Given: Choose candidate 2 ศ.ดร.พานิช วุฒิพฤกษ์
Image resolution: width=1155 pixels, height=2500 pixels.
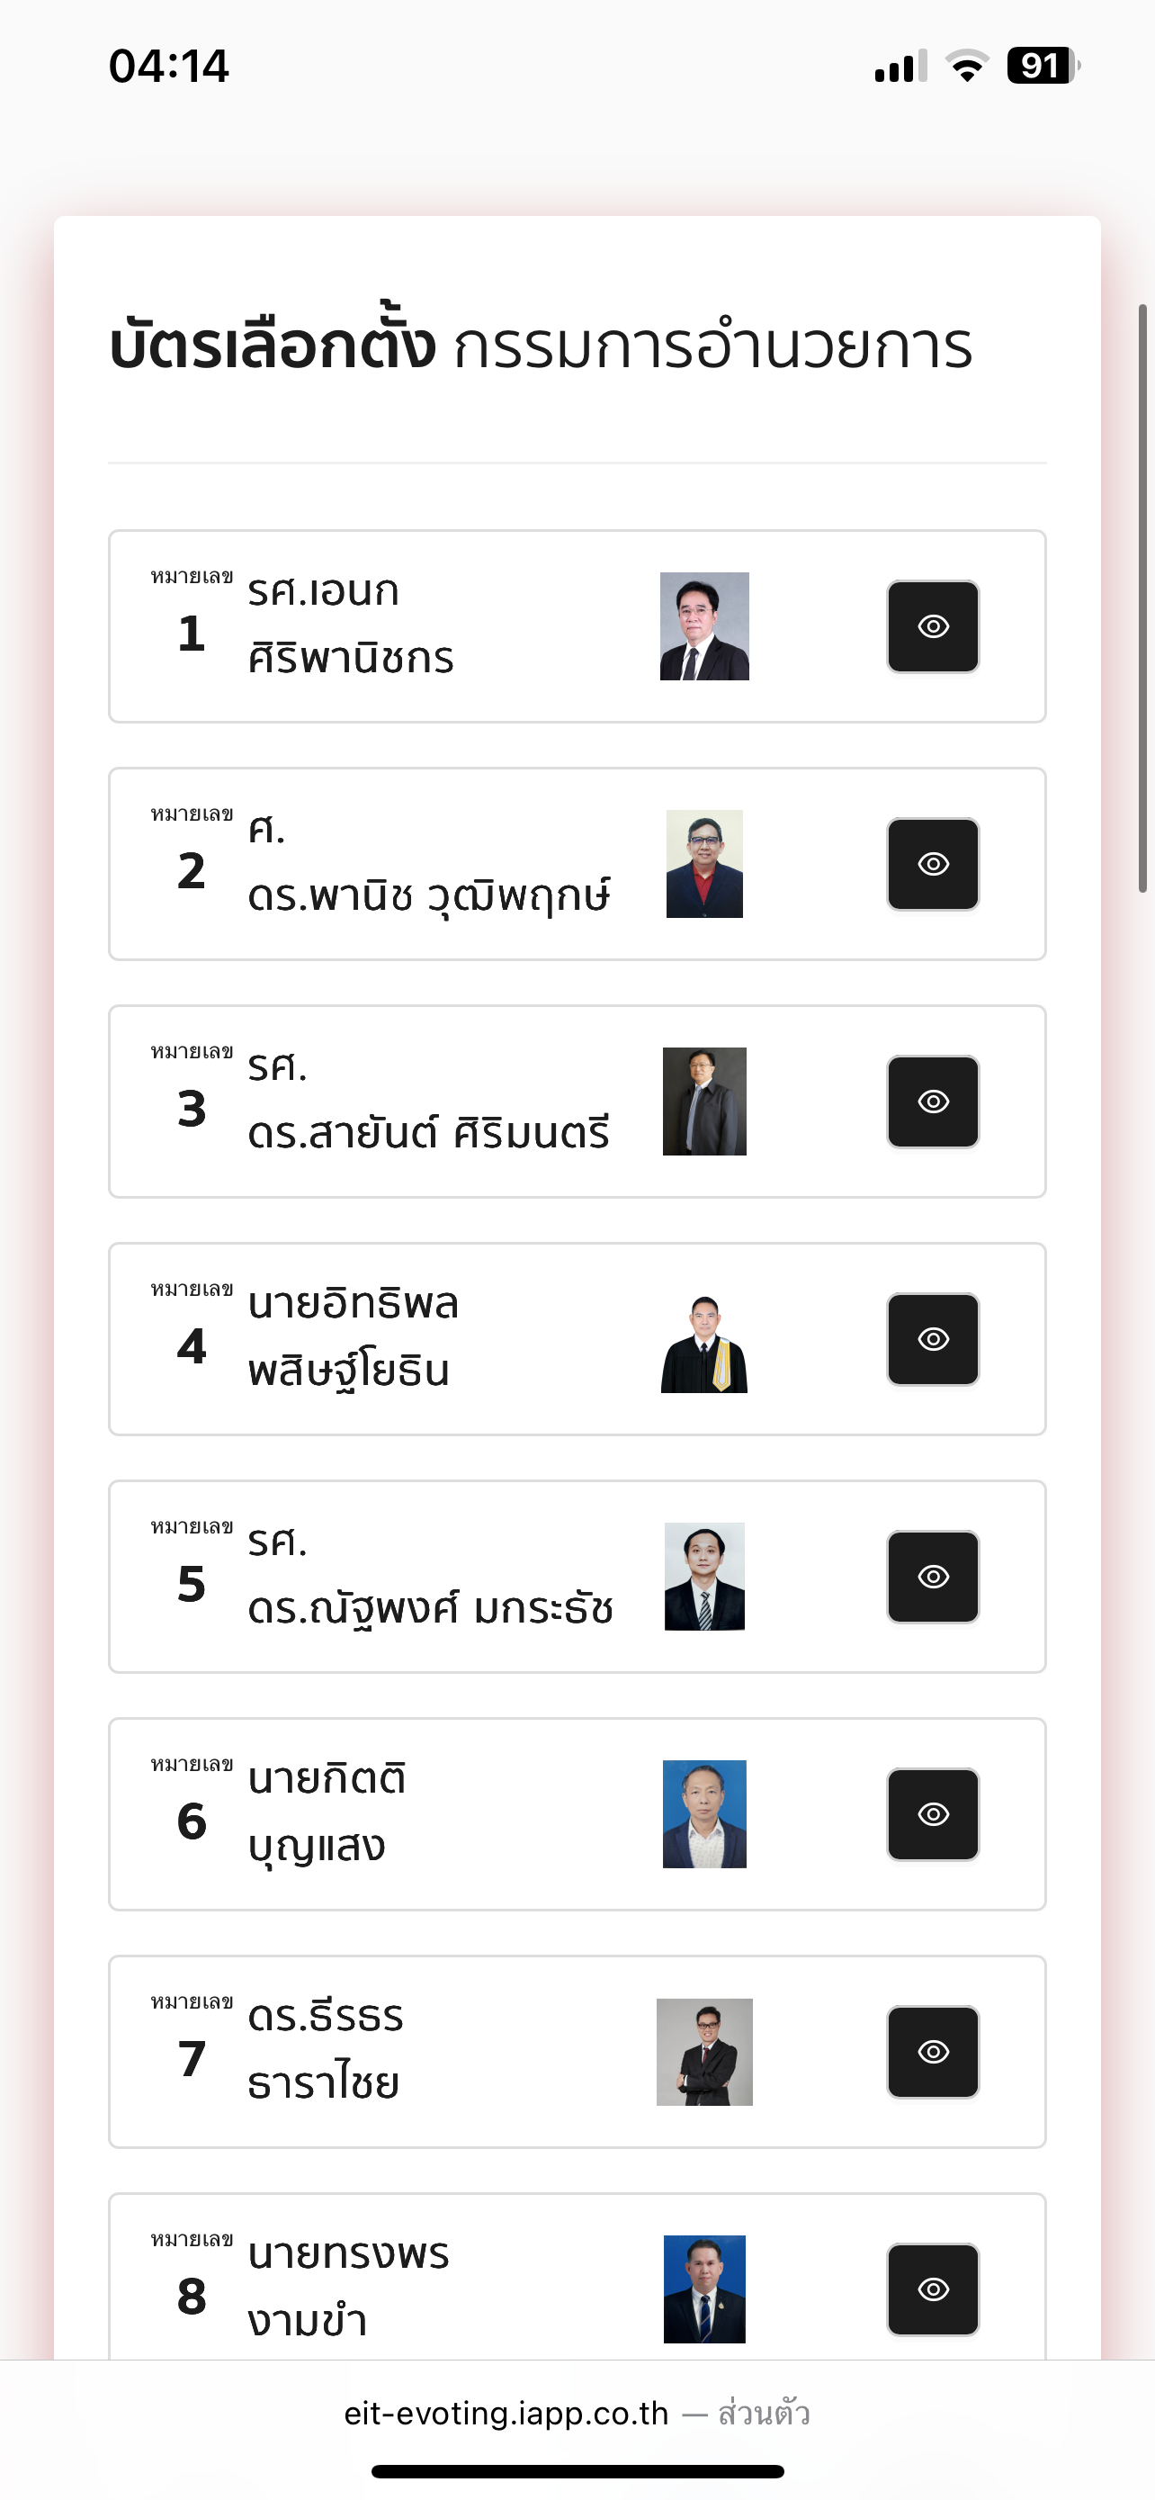Looking at the screenshot, I should click(x=577, y=864).
